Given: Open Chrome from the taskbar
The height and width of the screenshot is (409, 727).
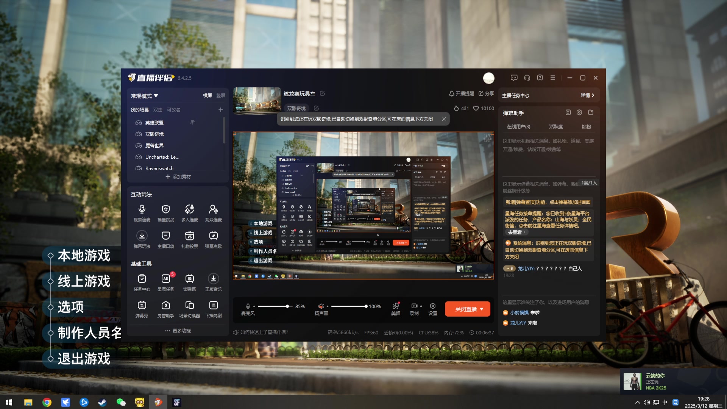Looking at the screenshot, I should (47, 402).
